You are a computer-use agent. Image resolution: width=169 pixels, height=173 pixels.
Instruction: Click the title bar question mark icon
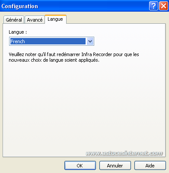click(x=153, y=6)
